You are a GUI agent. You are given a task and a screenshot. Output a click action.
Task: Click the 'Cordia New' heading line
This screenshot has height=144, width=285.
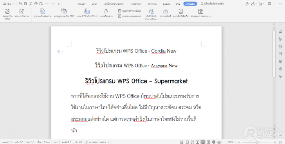click(x=136, y=51)
